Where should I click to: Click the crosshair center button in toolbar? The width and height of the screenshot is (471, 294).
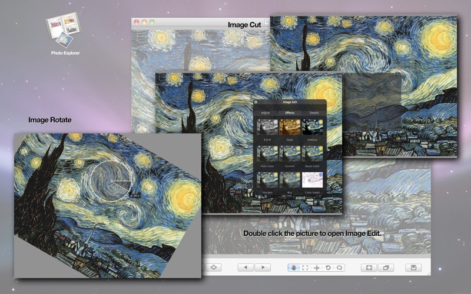point(214,268)
